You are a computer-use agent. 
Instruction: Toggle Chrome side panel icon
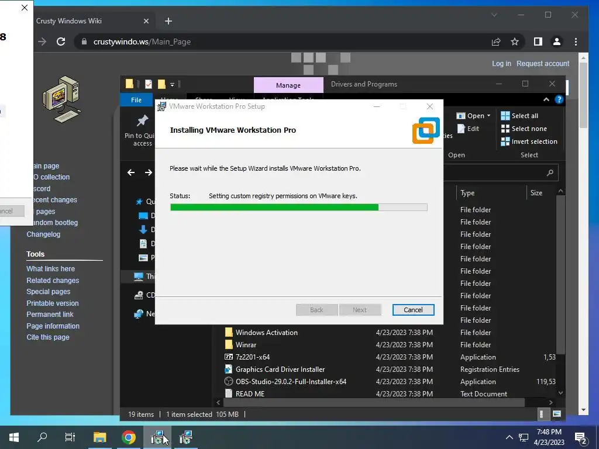point(538,42)
